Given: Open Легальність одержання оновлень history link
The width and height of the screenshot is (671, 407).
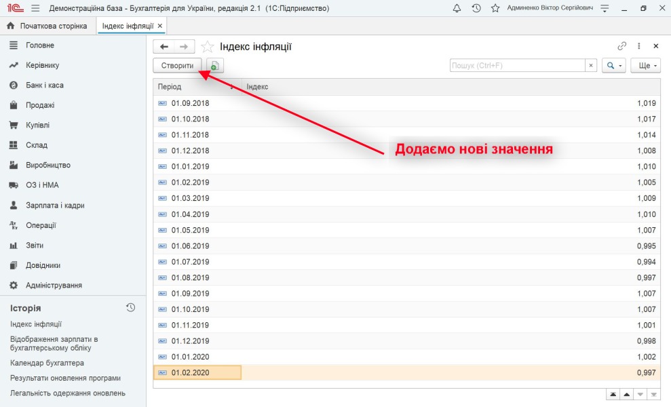Looking at the screenshot, I should pos(68,393).
